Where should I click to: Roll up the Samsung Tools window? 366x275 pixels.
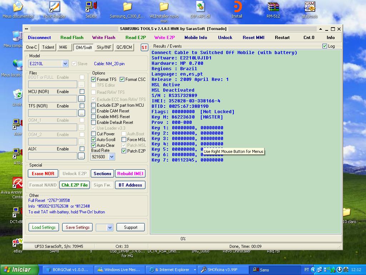point(321,29)
